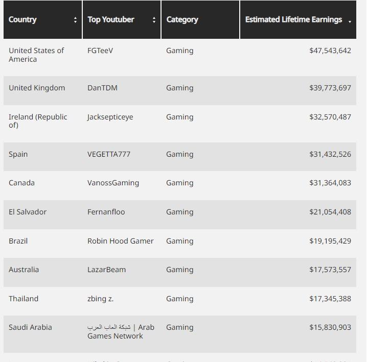Click the Category column header
367x362 pixels.
[182, 20]
